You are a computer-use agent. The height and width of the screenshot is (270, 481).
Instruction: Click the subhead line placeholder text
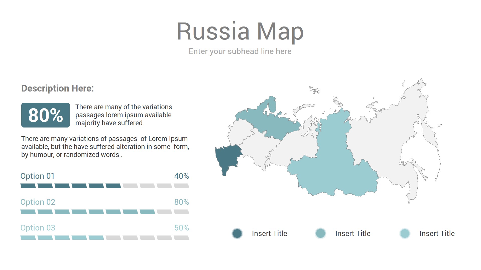pos(240,51)
